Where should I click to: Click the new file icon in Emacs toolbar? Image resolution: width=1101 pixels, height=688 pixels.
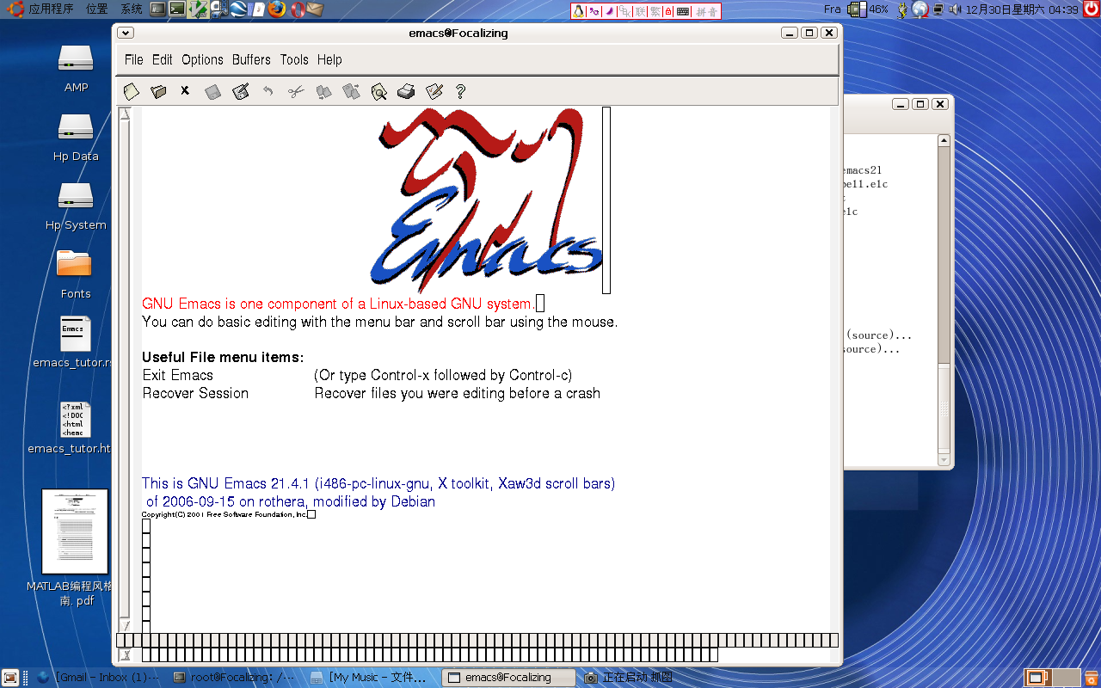pos(132,91)
